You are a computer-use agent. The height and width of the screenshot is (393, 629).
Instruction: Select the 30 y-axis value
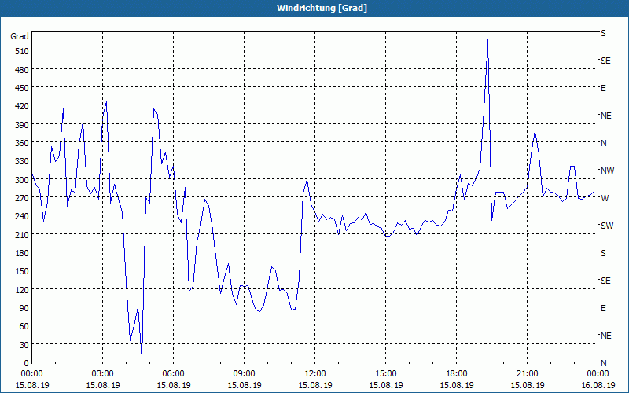pyautogui.click(x=24, y=345)
